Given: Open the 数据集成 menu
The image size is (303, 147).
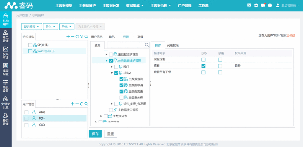Looking at the screenshot, I should [x=135, y=6].
